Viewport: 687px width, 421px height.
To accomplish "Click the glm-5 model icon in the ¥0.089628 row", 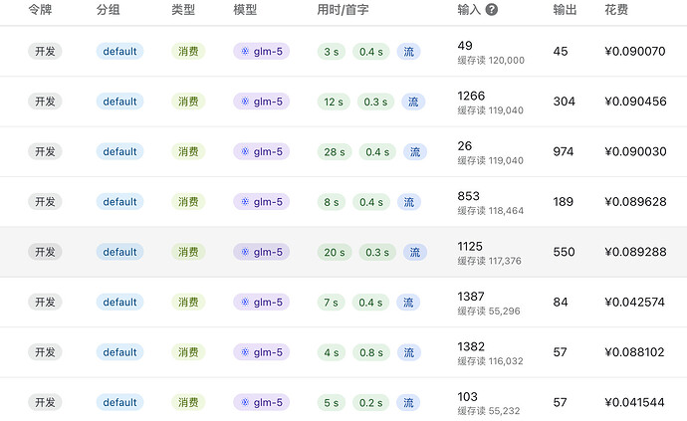I will [x=245, y=202].
